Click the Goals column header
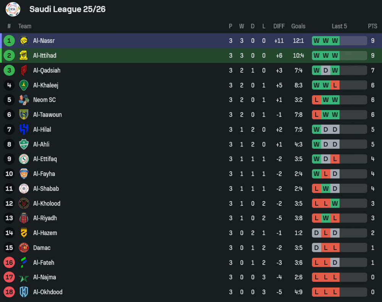Viewport: 382px width, 302px height. 298,26
